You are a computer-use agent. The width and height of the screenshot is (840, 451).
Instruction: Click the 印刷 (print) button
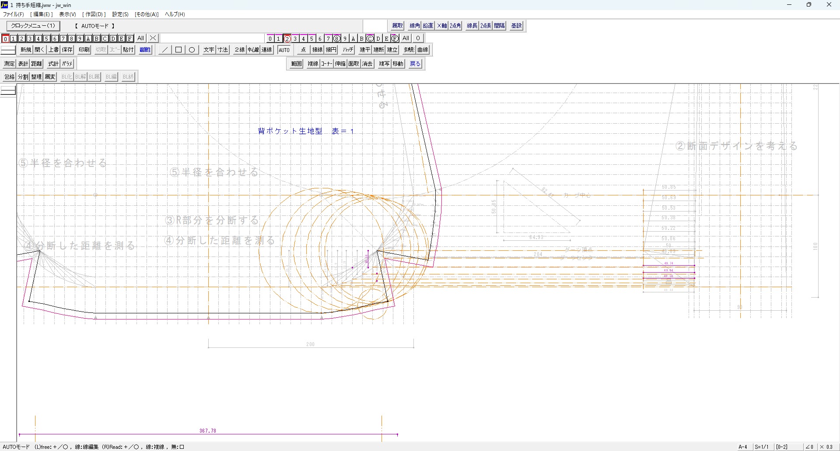84,50
